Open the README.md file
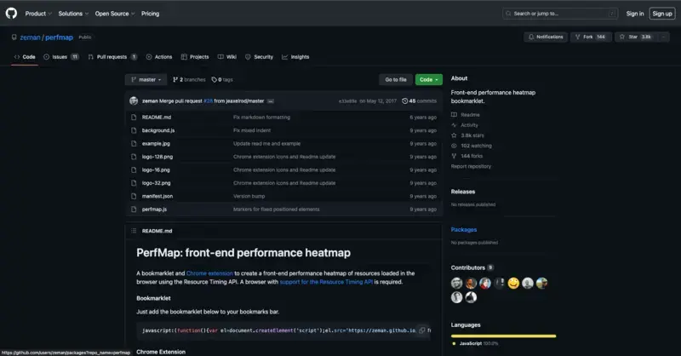 coord(157,118)
